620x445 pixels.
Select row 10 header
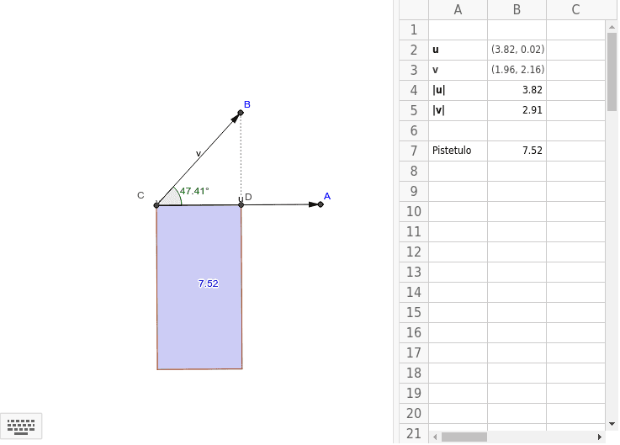[414, 211]
